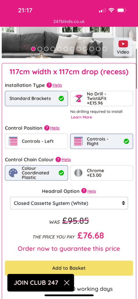Open Help link next to Control Chain Colour
This screenshot has height=299, width=138.
coord(66,160)
